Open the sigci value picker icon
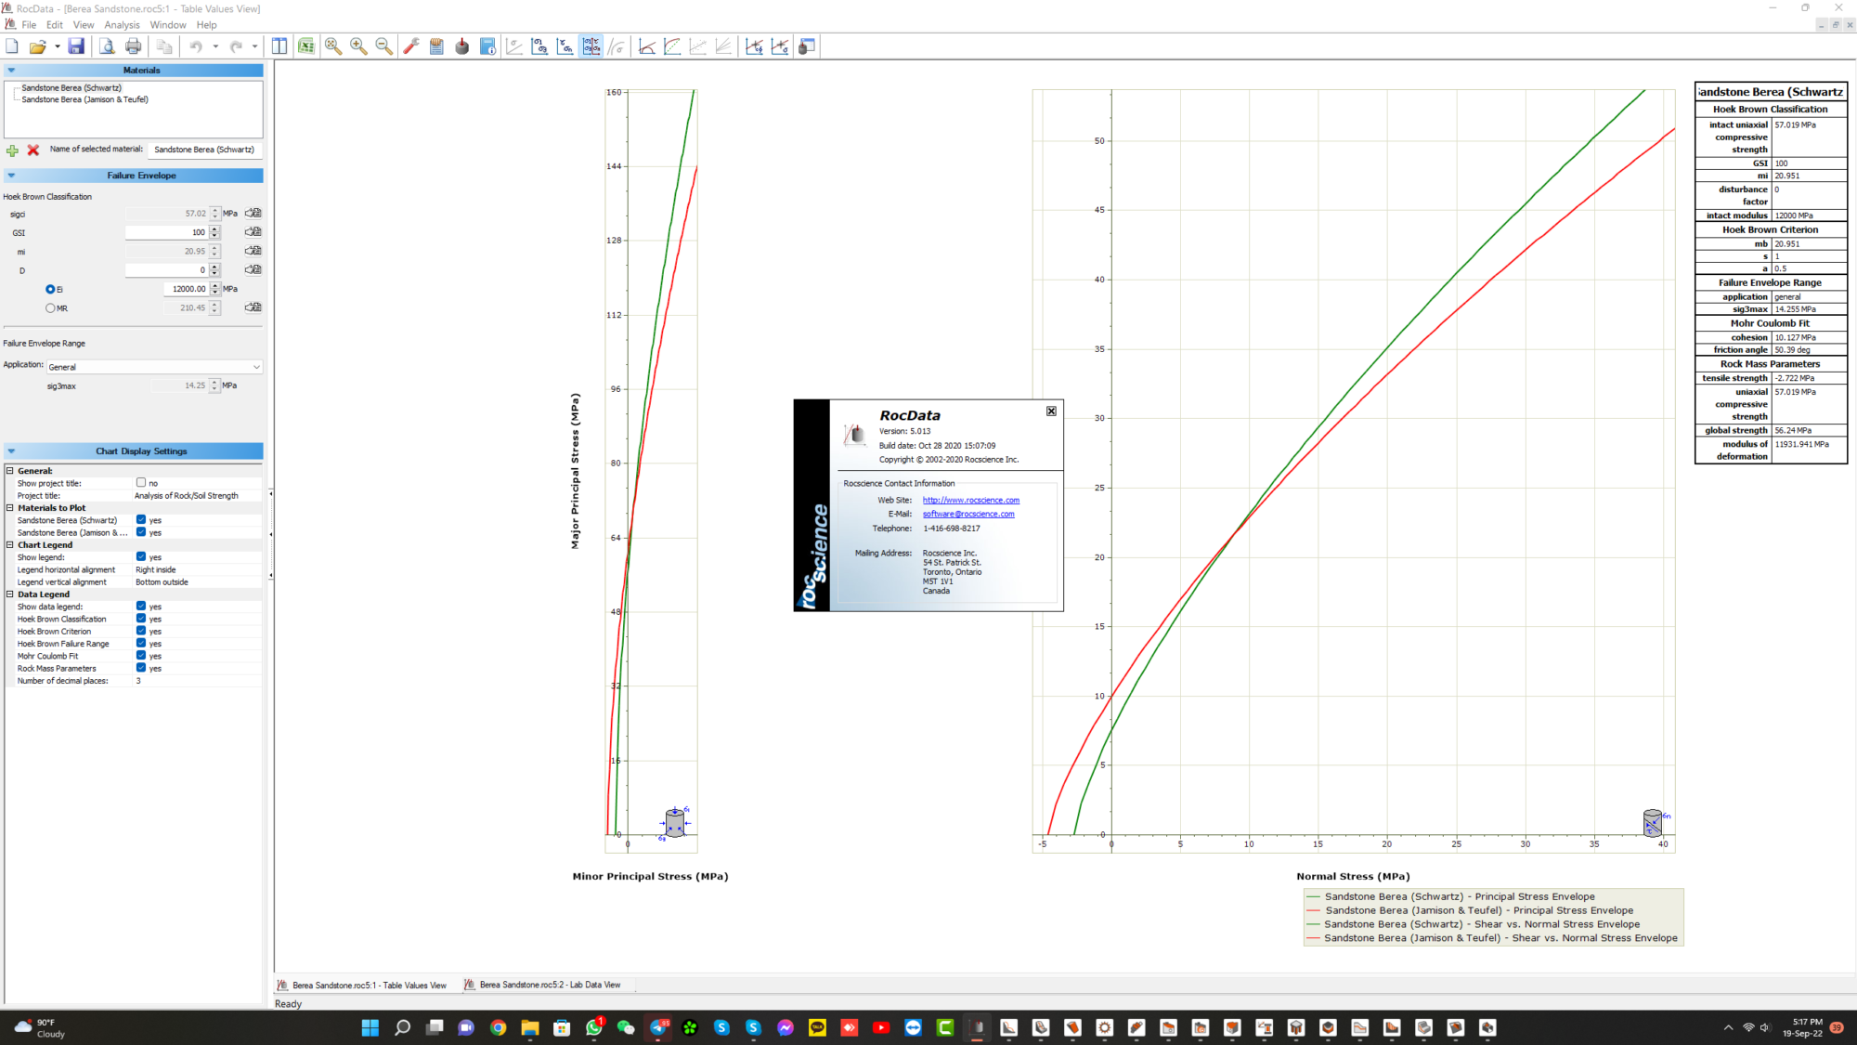The width and height of the screenshot is (1857, 1045). click(253, 213)
